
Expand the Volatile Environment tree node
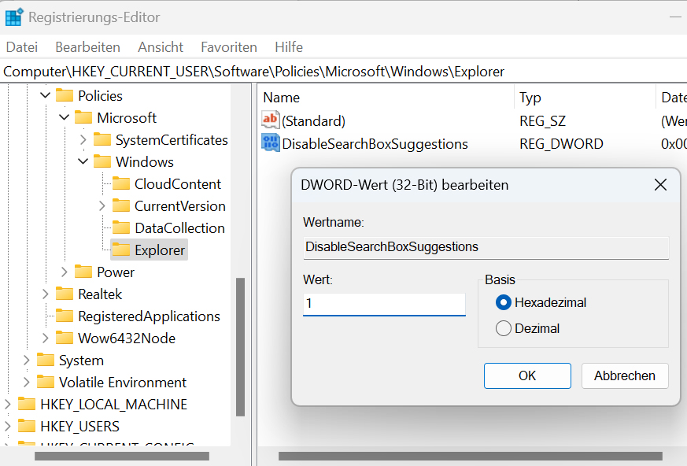click(27, 382)
